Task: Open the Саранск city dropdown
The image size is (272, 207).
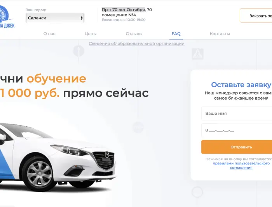Action: (x=55, y=18)
